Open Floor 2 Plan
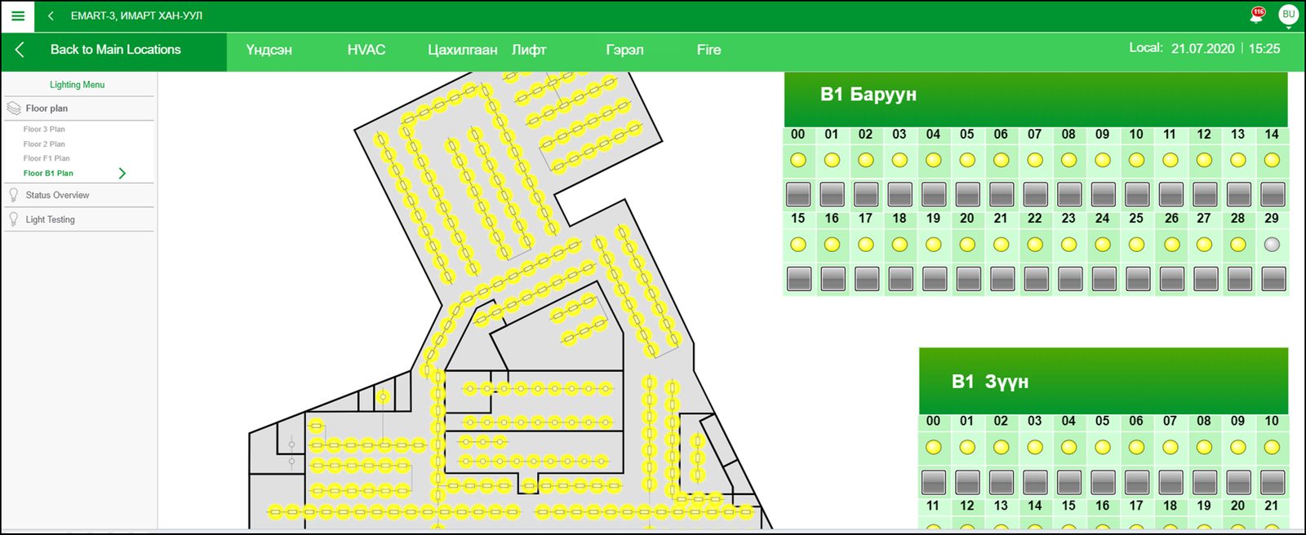Viewport: 1306px width, 535px height. coord(44,144)
